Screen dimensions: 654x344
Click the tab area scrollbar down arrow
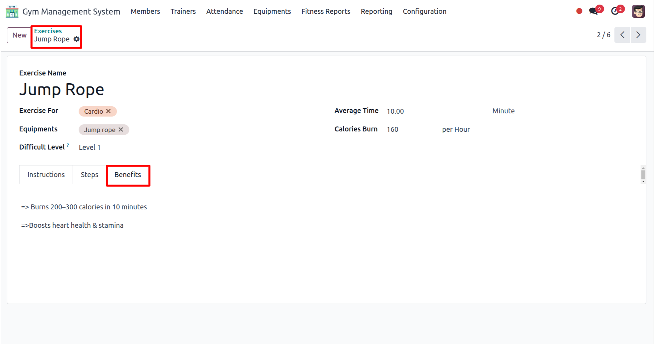tap(643, 181)
